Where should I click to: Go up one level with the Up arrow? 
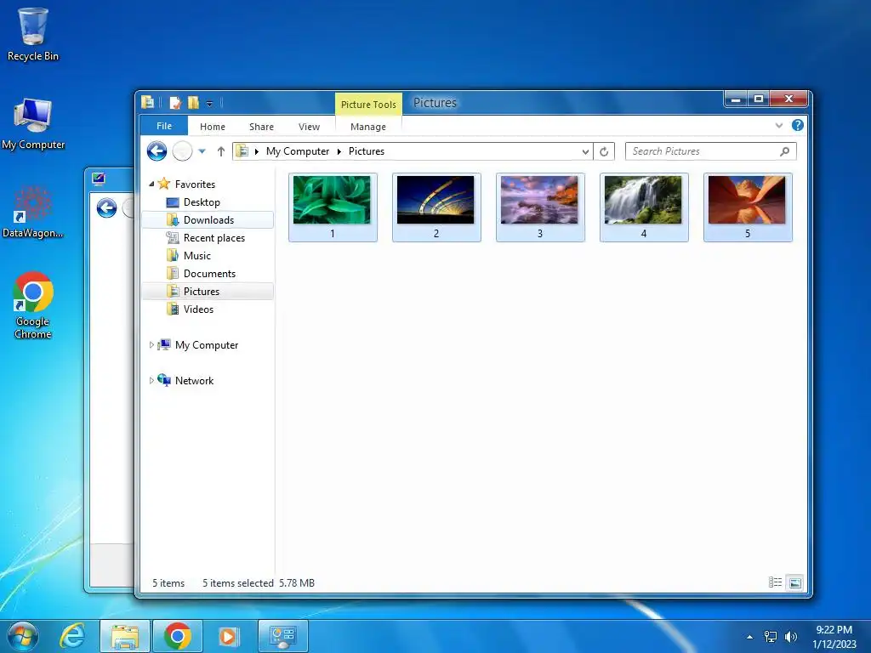click(220, 151)
